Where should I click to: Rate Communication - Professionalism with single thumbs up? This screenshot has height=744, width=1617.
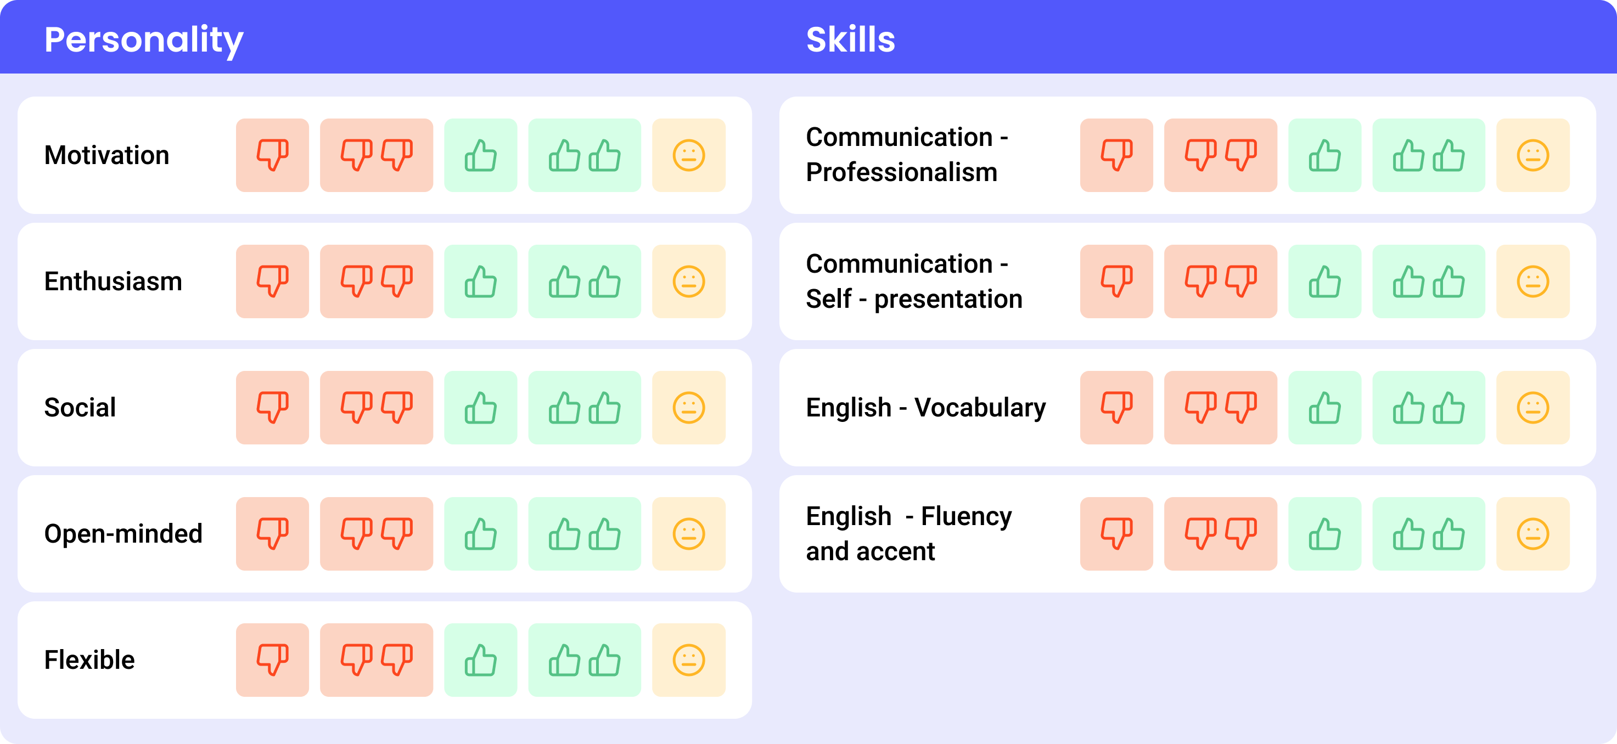coord(1325,155)
